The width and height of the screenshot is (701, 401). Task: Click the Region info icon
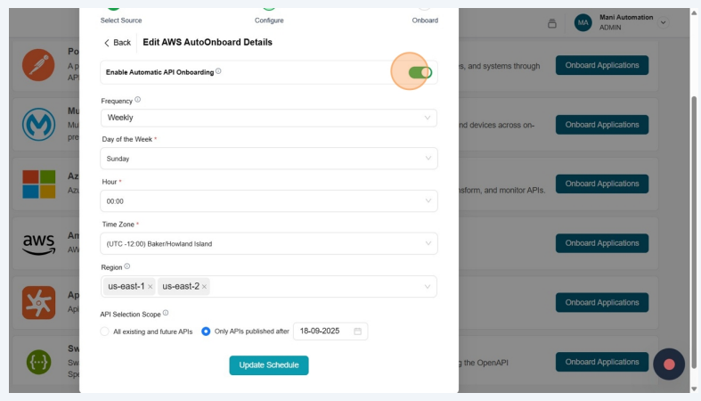tap(126, 266)
